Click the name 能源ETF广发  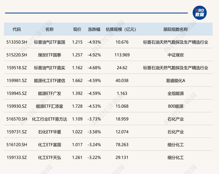49,93
